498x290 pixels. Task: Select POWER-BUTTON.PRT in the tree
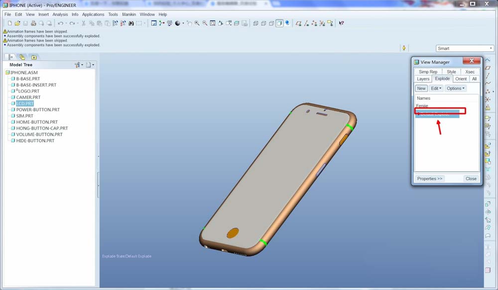tap(38, 110)
